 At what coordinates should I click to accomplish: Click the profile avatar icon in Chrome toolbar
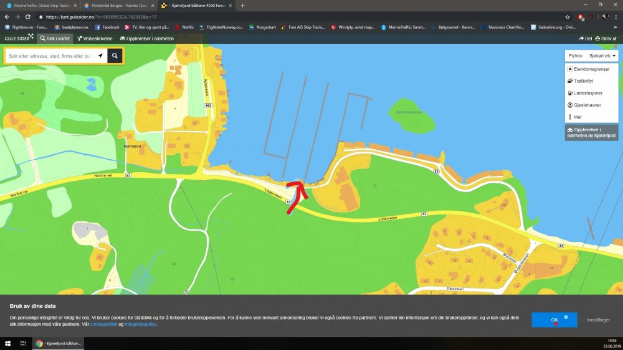(605, 17)
